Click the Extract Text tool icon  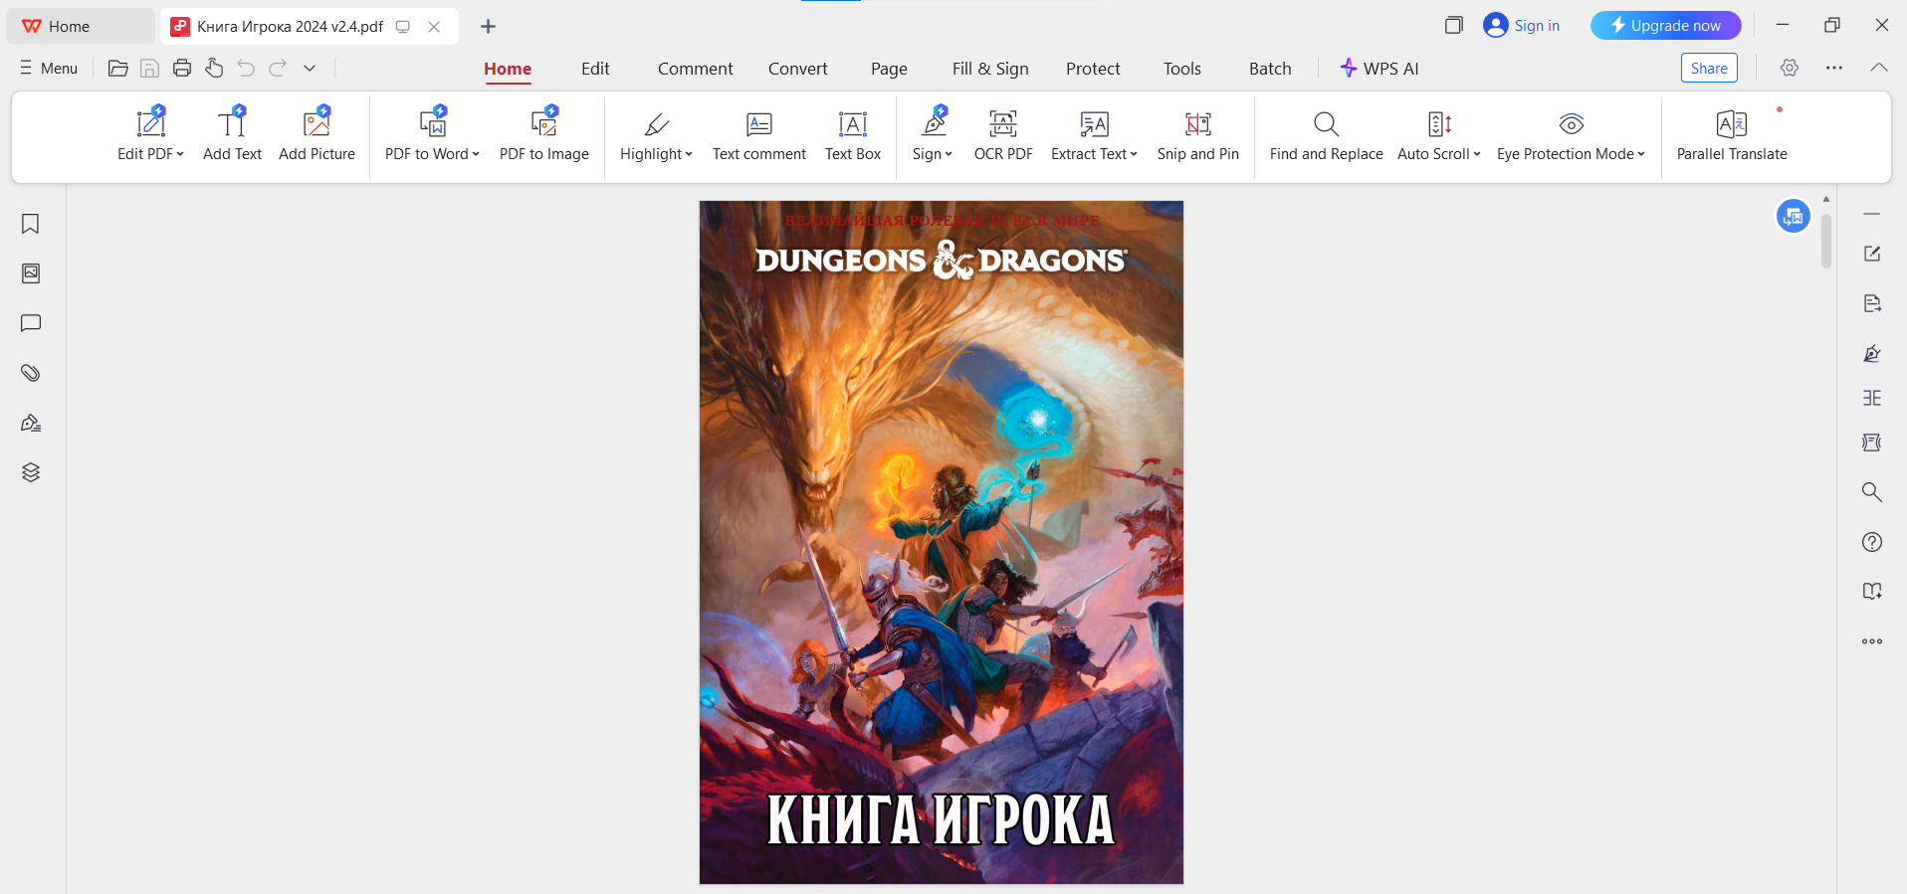(x=1095, y=123)
